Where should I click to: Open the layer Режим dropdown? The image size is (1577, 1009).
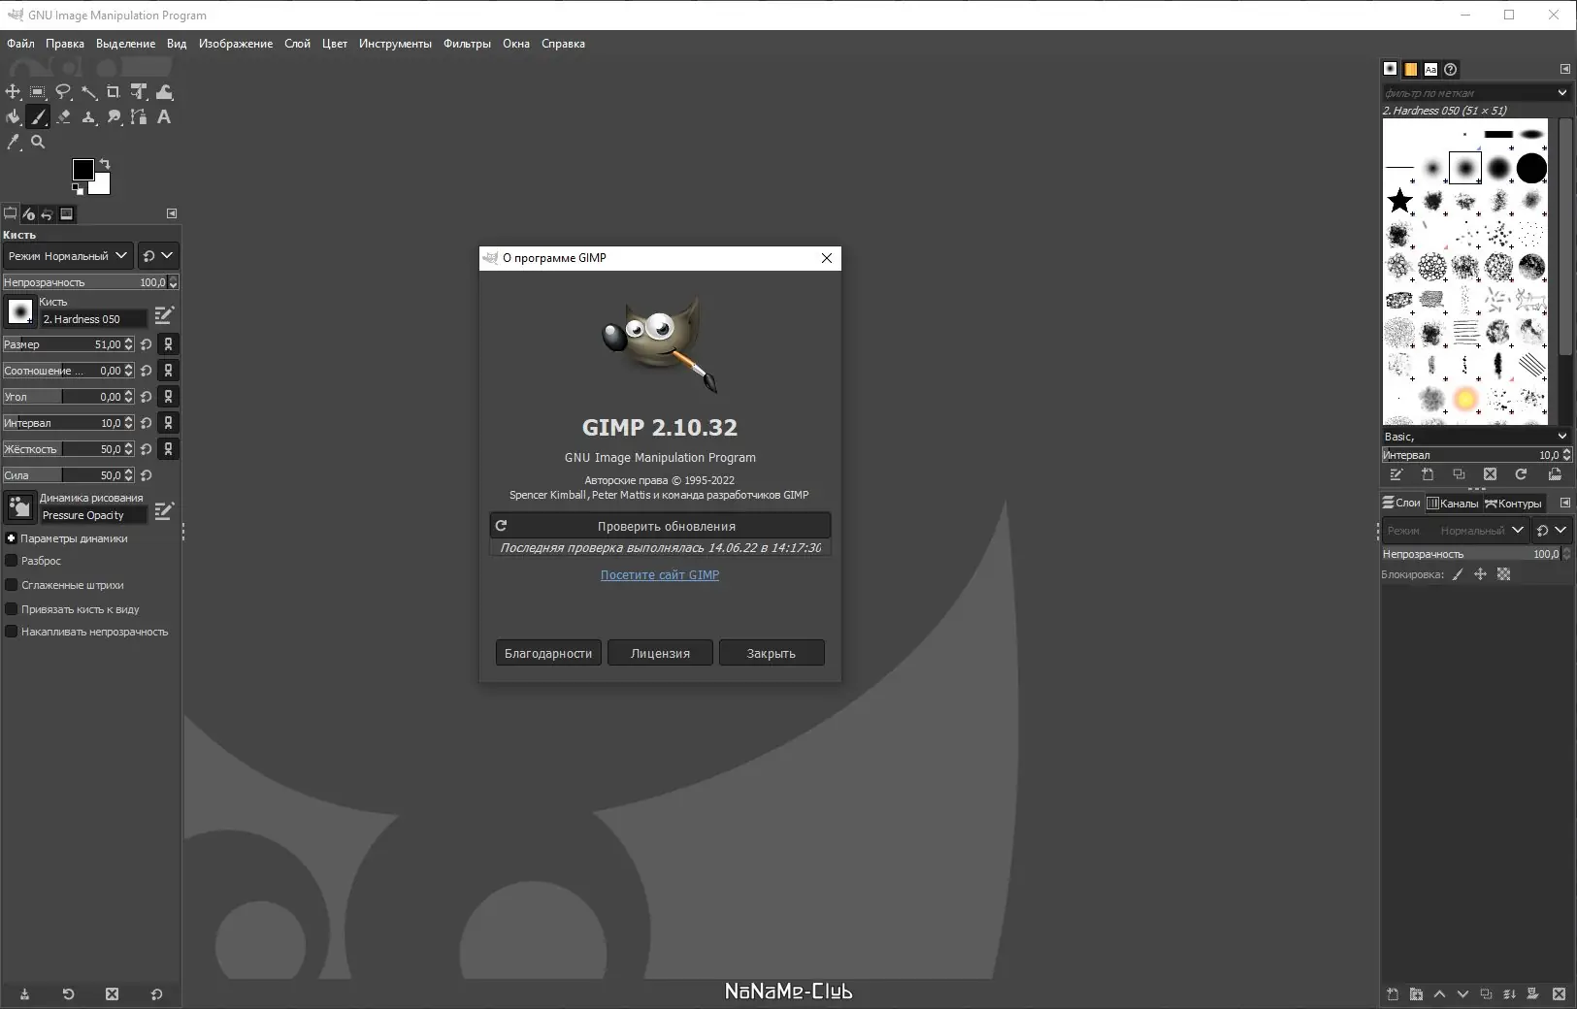1456,531
